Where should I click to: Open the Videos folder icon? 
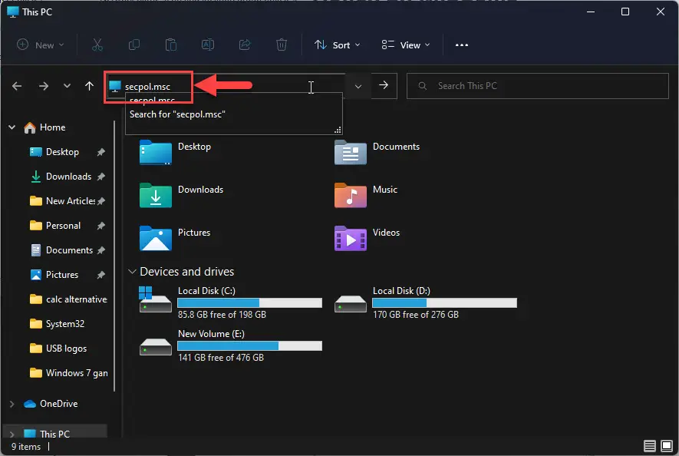(351, 238)
